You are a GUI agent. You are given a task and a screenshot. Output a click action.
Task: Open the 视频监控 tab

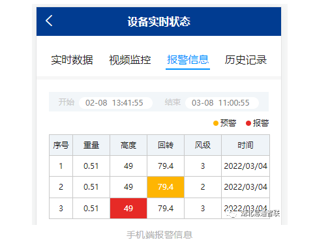click(x=130, y=60)
